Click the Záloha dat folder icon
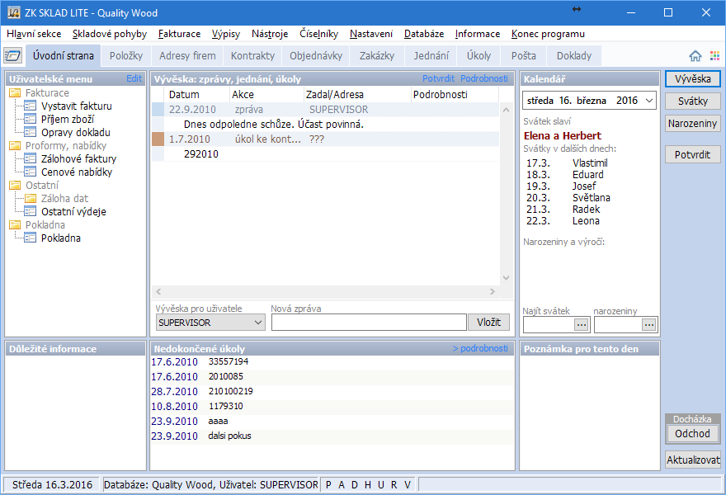Viewport: 726px width, 495px height. pos(30,198)
